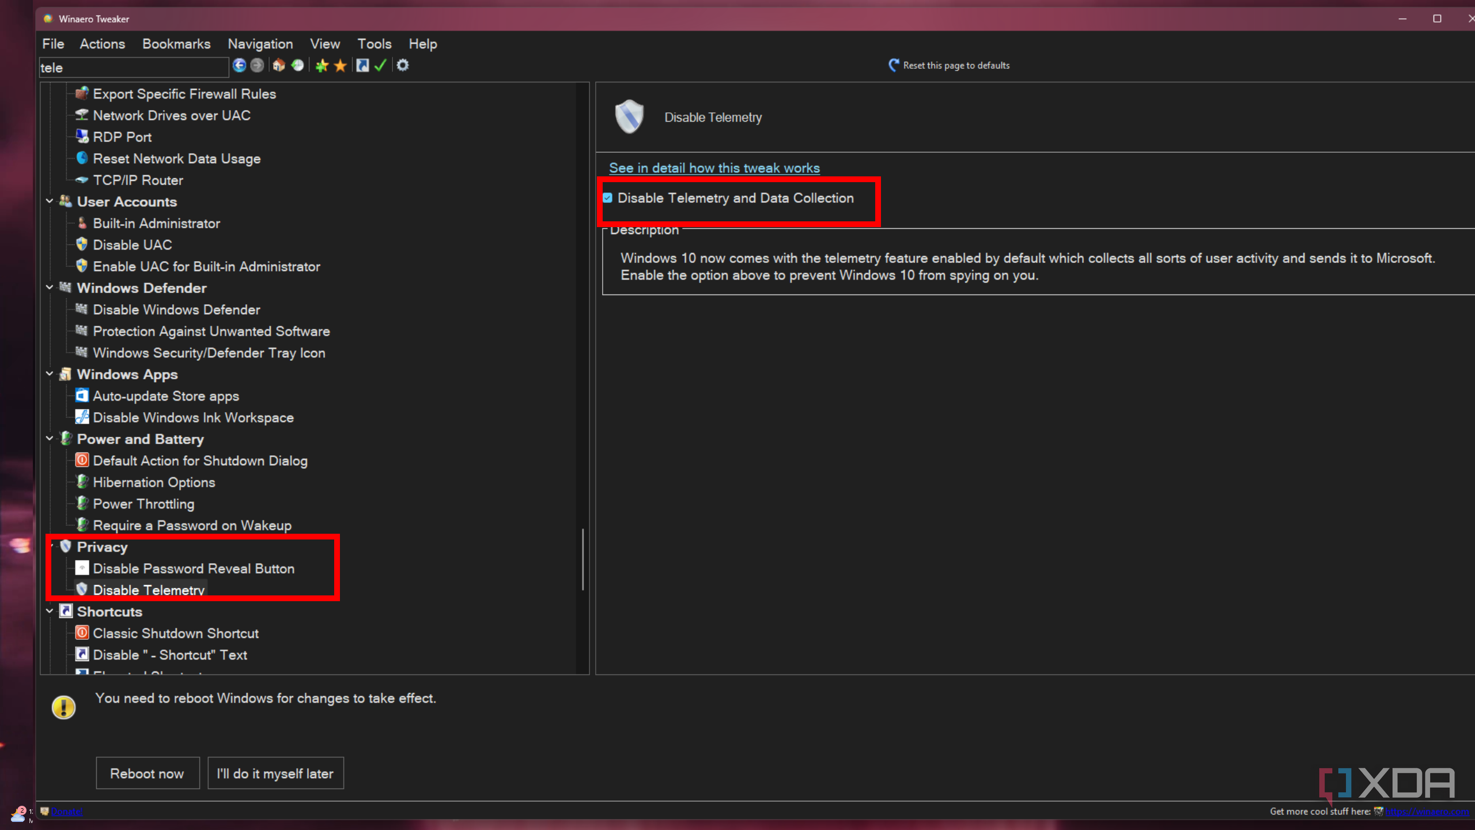Viewport: 1475px width, 830px height.
Task: Open the winaero.com link at bottom right
Action: coord(1427,811)
